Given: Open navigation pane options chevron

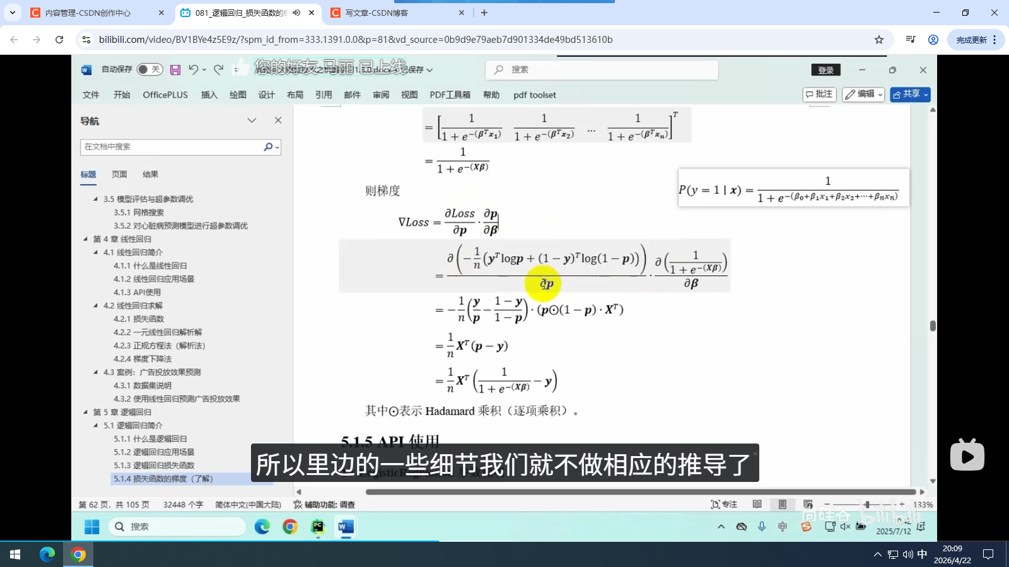Looking at the screenshot, I should (252, 120).
